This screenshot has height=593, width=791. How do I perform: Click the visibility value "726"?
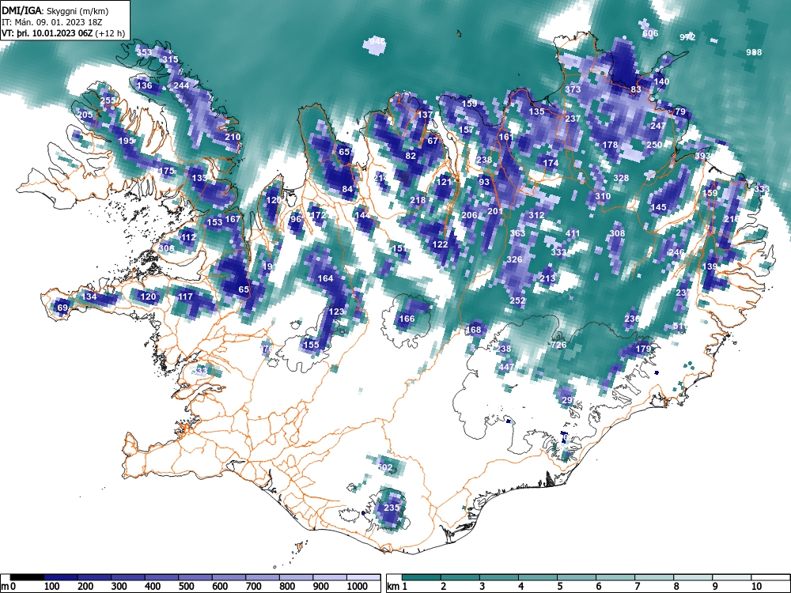click(x=558, y=345)
